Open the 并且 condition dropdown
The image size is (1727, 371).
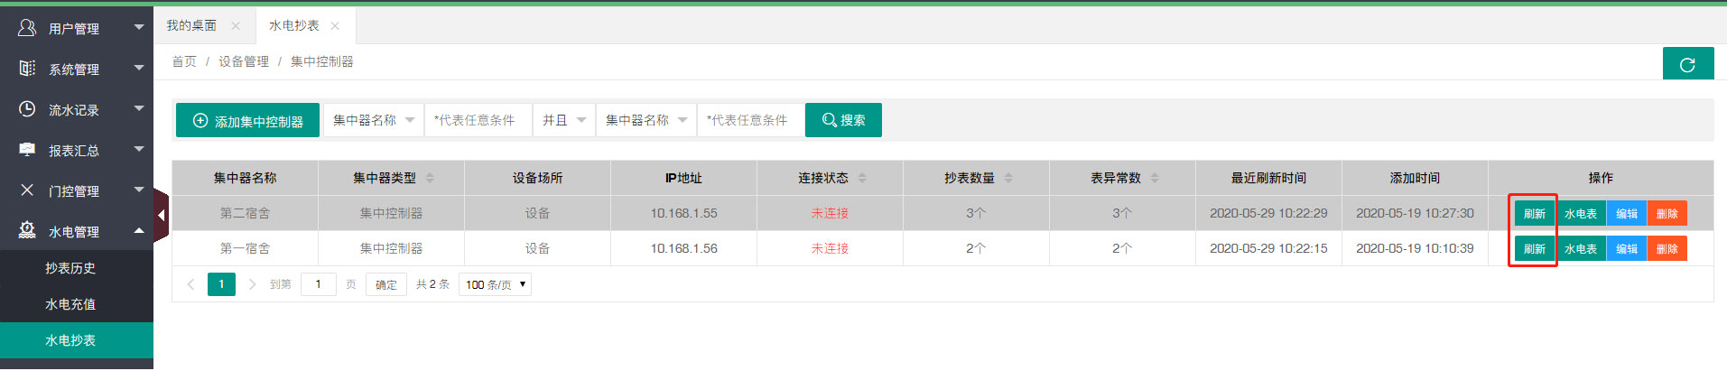click(563, 120)
